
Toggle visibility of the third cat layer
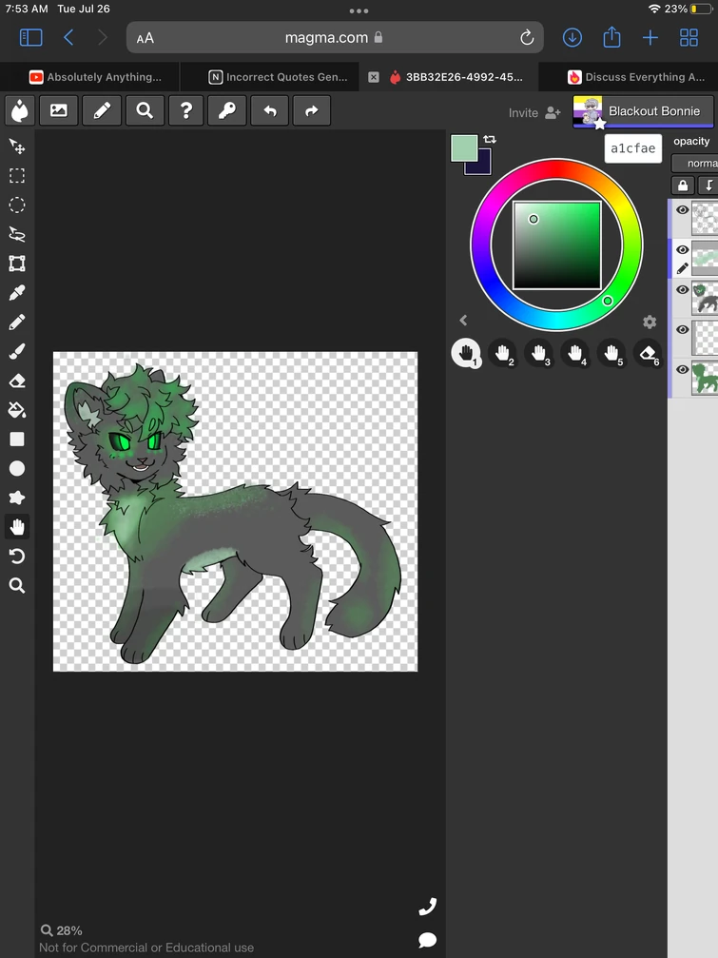[683, 289]
